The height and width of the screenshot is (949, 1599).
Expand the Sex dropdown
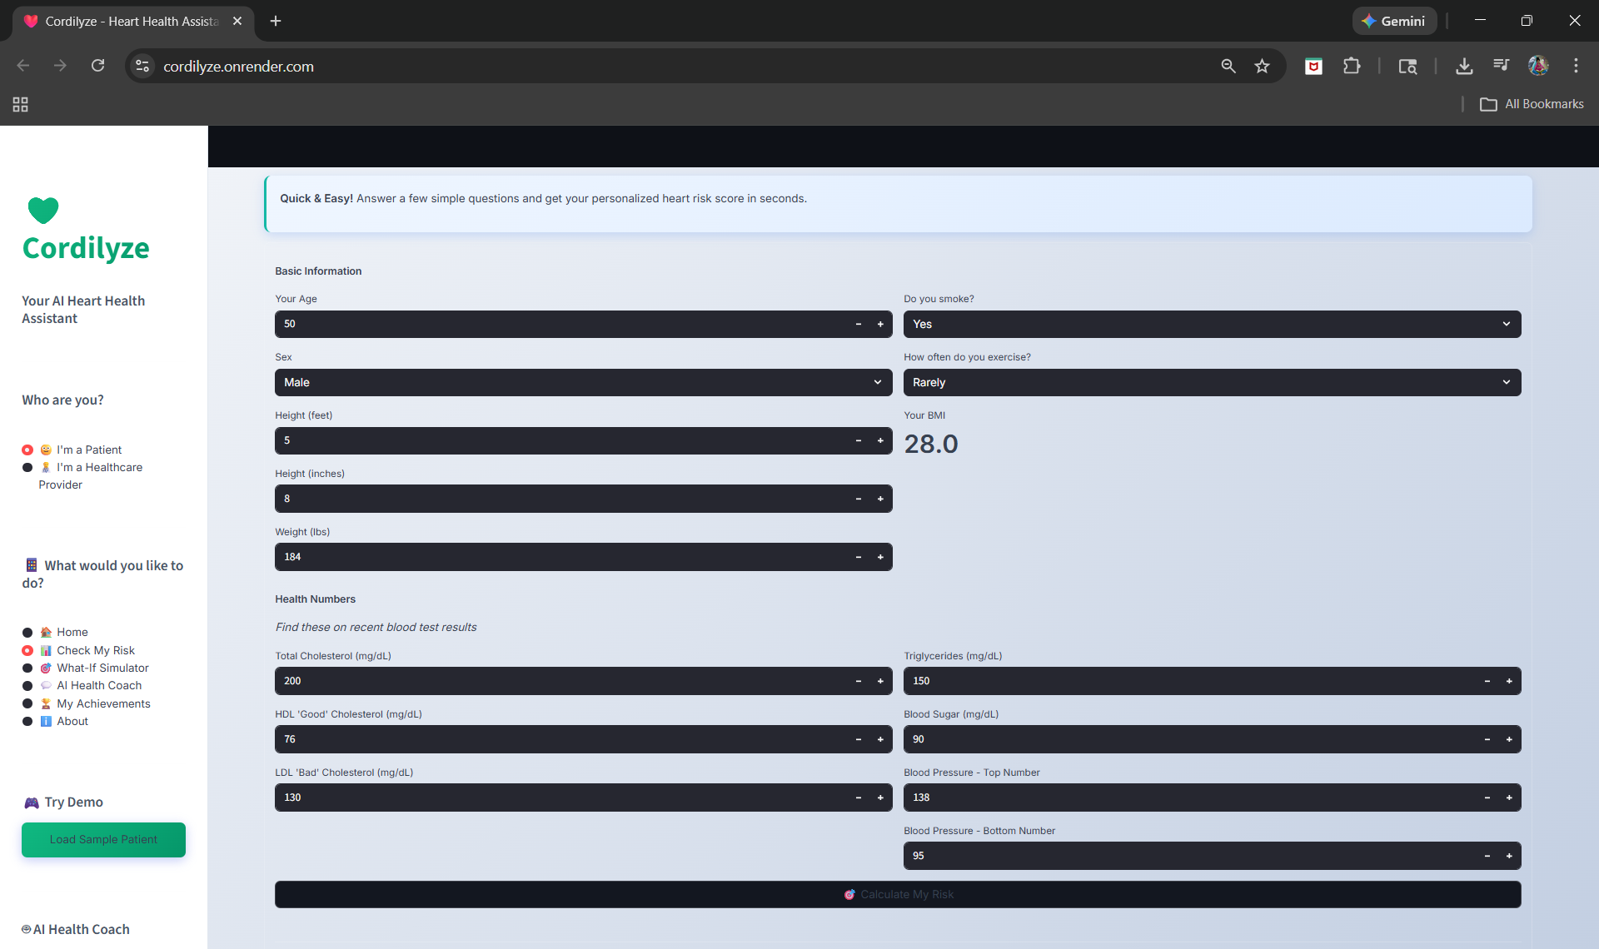[x=583, y=383]
